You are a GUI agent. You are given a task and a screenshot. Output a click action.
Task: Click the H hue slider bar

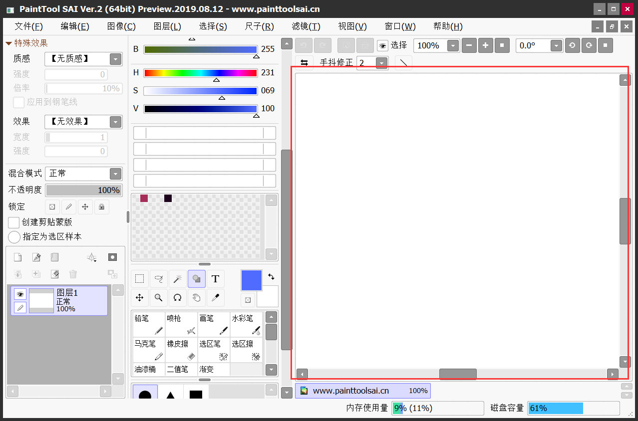(x=200, y=73)
